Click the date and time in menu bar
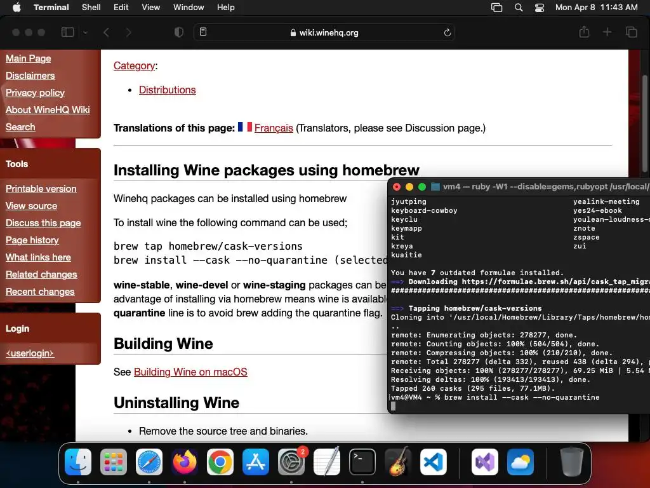 (597, 8)
